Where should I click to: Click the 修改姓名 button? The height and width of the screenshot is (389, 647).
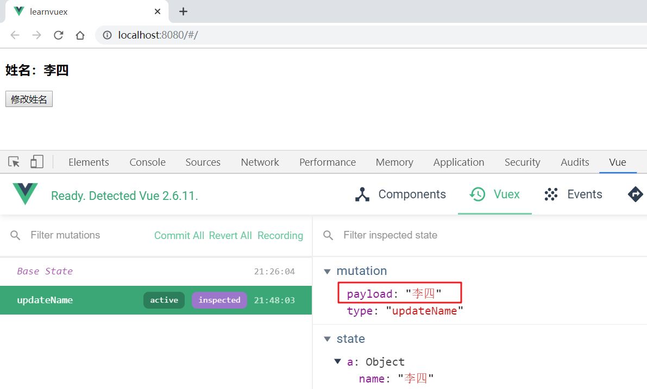pyautogui.click(x=29, y=99)
